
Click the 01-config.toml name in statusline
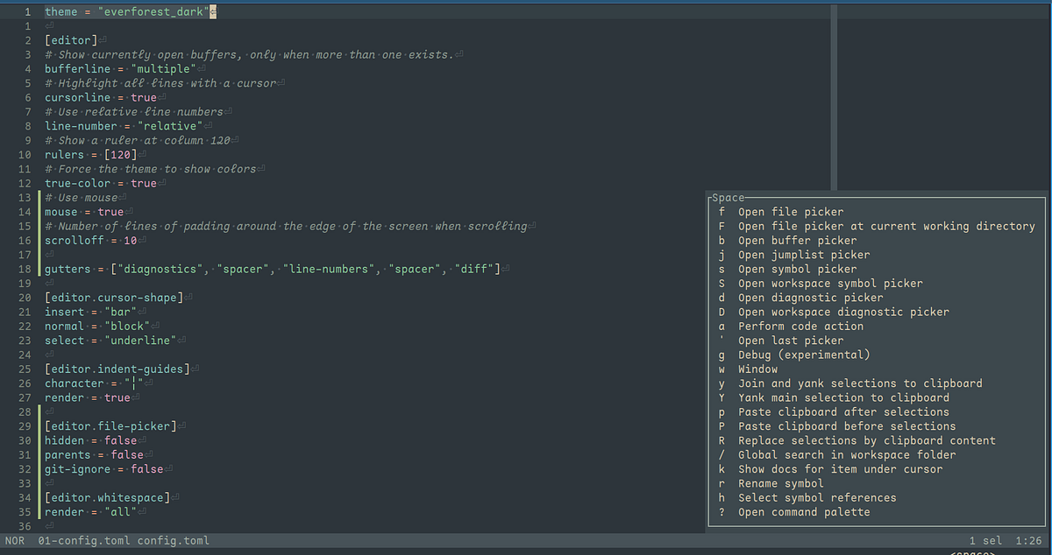point(84,541)
